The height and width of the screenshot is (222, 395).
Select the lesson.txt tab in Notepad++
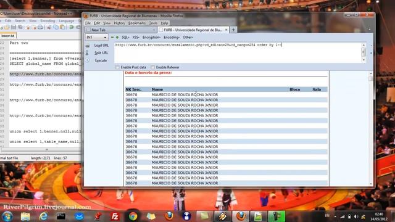pos(8,36)
